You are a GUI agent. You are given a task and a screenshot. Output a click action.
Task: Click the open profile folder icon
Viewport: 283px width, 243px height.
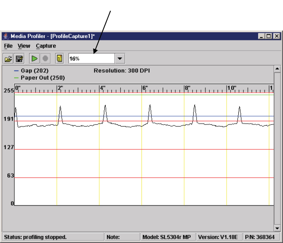click(x=8, y=59)
